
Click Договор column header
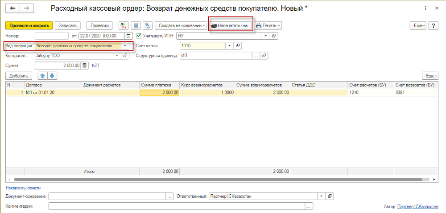click(53, 85)
